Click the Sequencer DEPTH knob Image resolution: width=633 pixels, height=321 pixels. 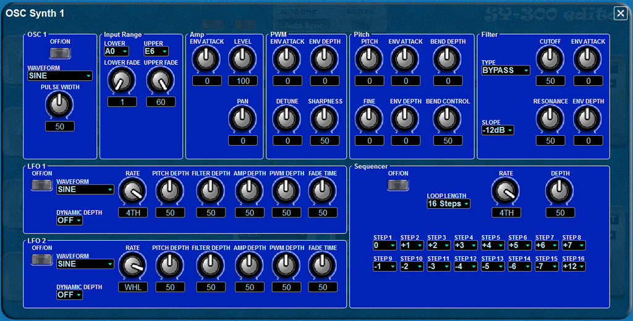[559, 191]
